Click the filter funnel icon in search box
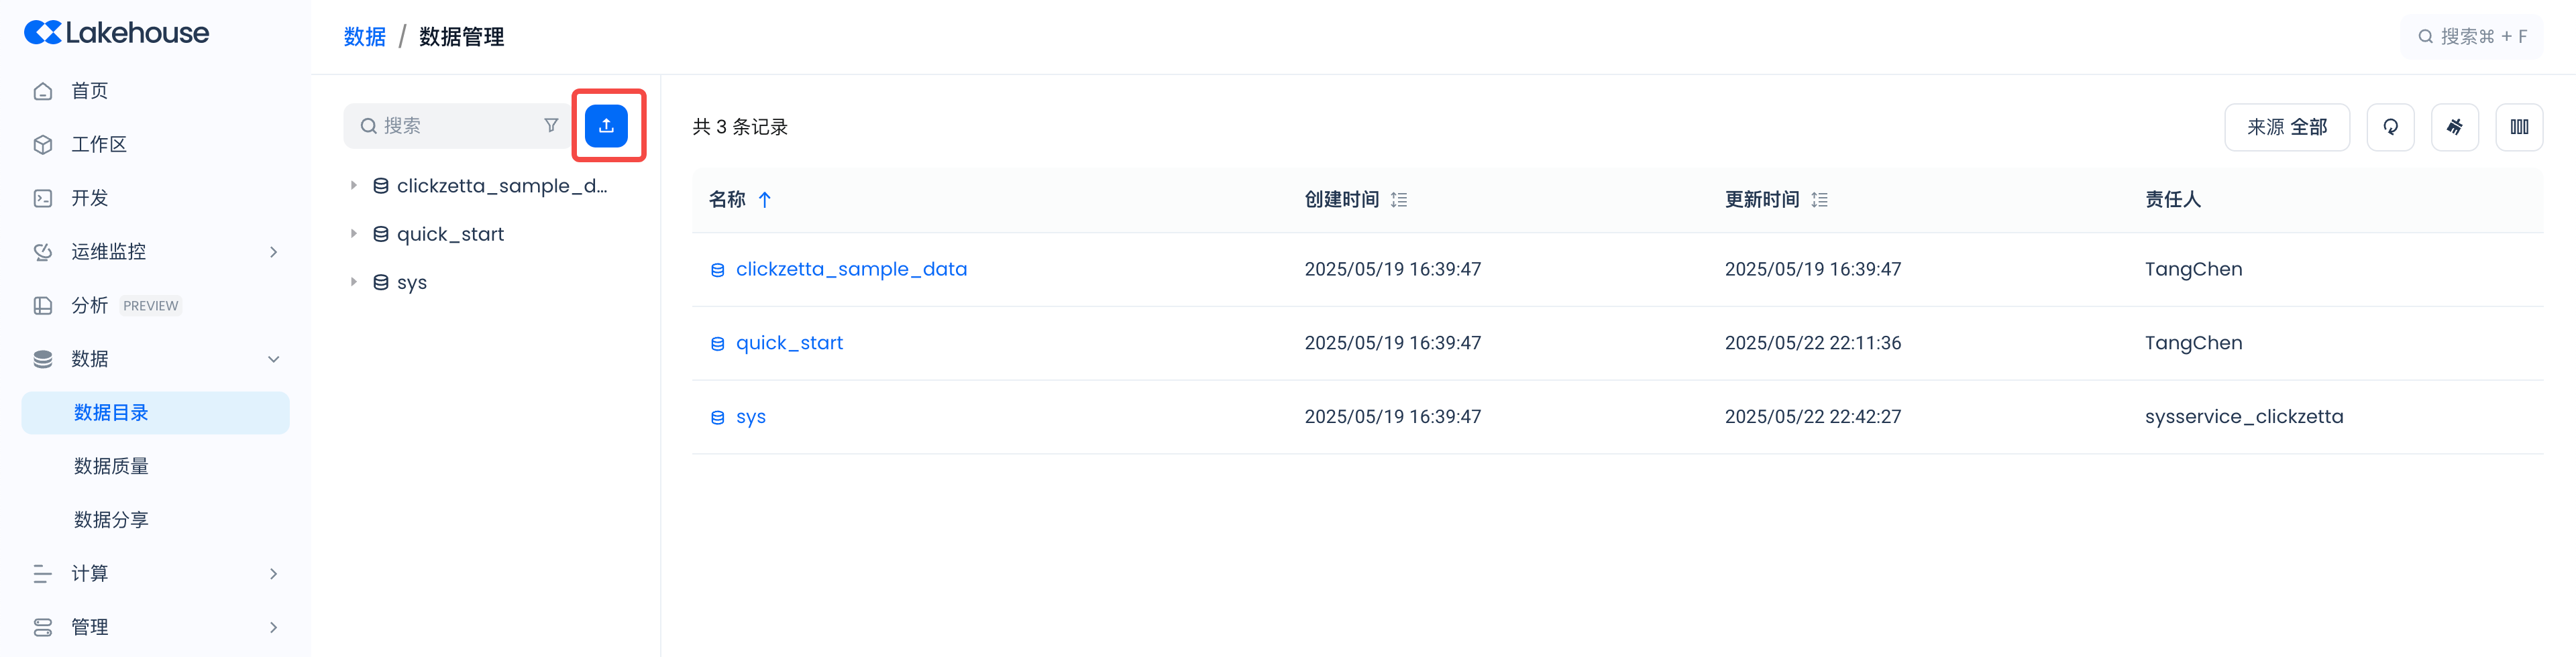This screenshot has width=2576, height=657. [551, 126]
